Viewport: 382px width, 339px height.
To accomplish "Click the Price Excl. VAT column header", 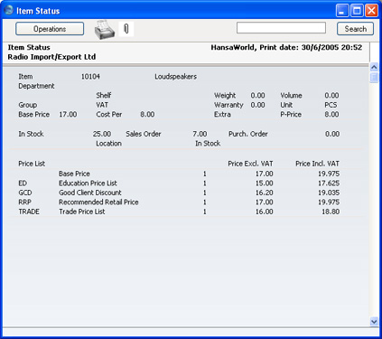I will 250,164.
